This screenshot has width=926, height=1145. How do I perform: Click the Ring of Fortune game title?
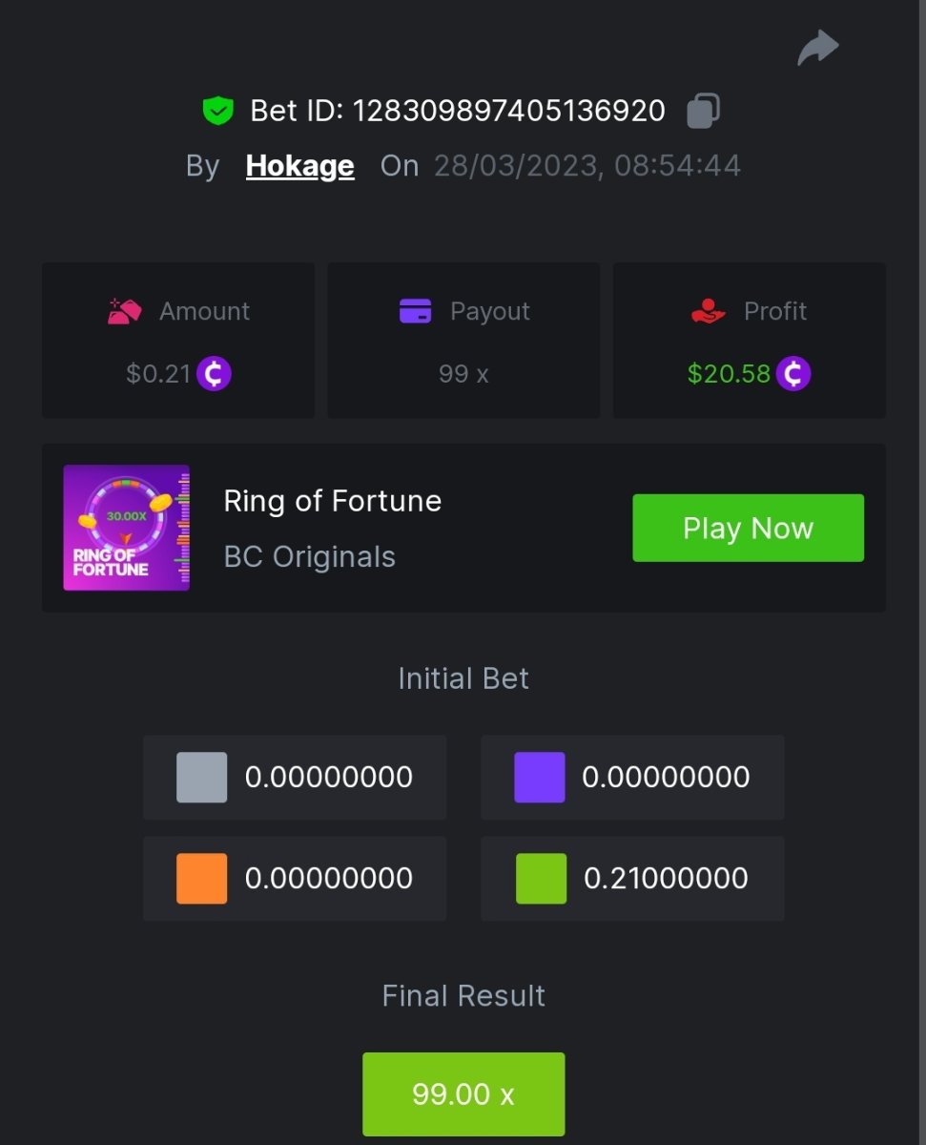click(x=332, y=501)
